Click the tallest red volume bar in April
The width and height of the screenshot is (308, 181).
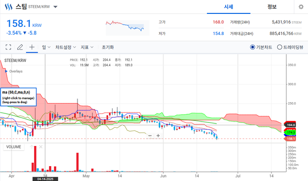pos(35,158)
